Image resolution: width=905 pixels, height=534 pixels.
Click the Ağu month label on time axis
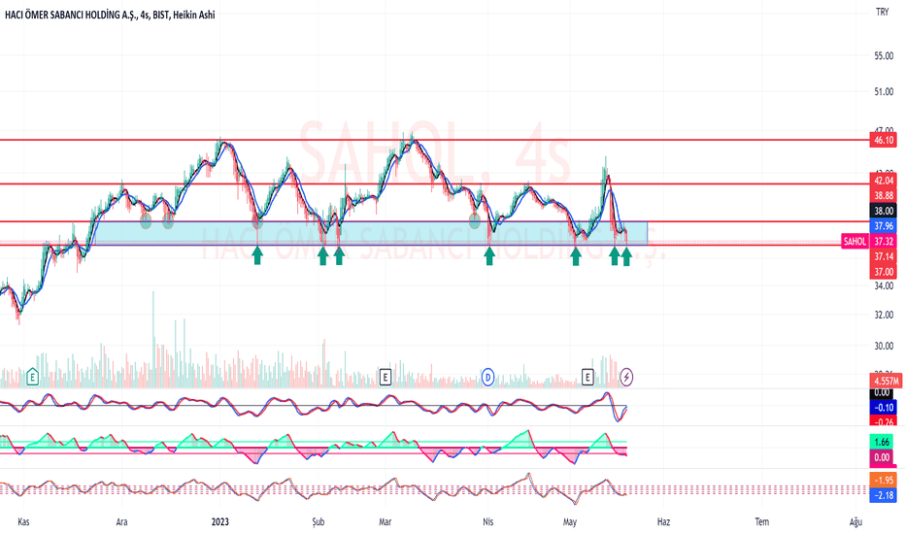pos(855,522)
